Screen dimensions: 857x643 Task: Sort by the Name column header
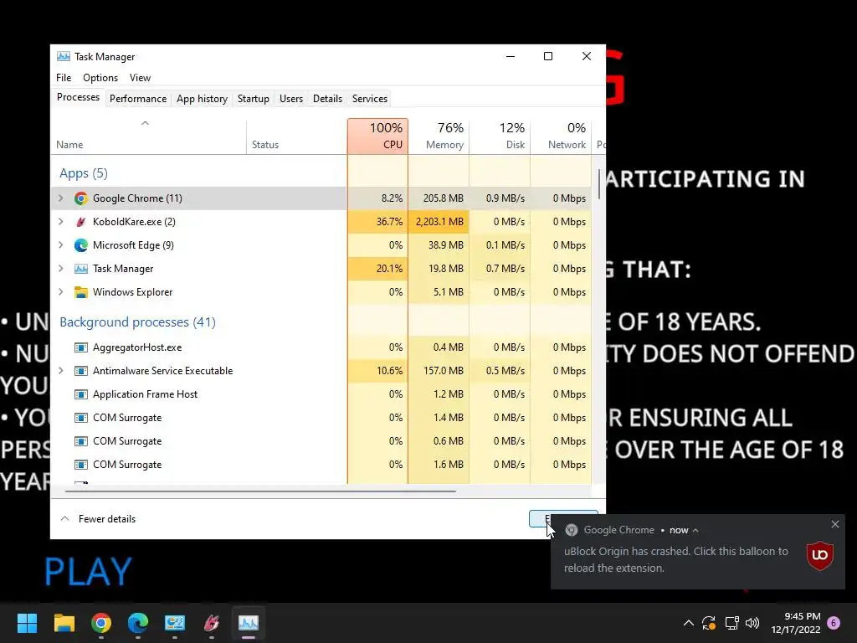click(x=149, y=136)
